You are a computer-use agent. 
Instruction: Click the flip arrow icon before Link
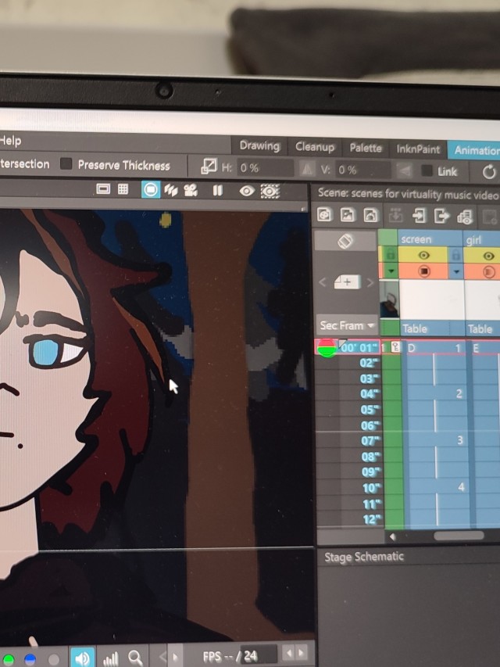pos(405,171)
